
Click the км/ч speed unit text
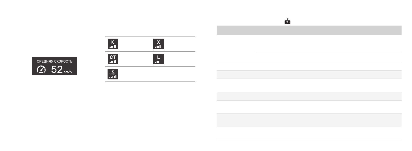(68, 71)
